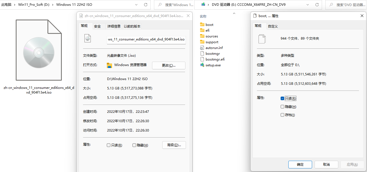Expand address history dropdown in DVD window

tap(308, 5)
